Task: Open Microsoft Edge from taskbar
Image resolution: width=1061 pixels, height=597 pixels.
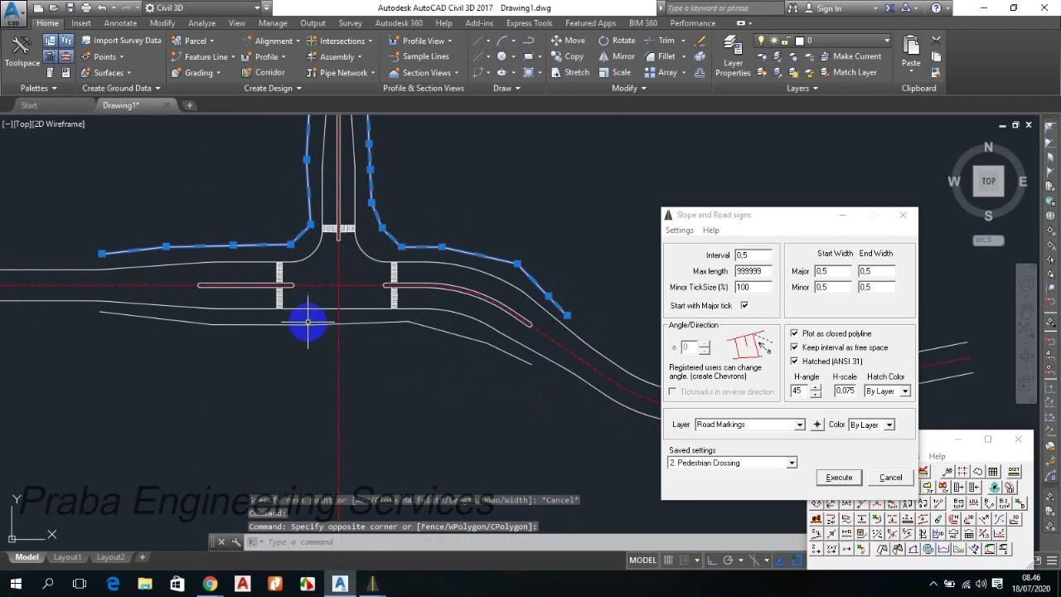Action: [x=113, y=584]
